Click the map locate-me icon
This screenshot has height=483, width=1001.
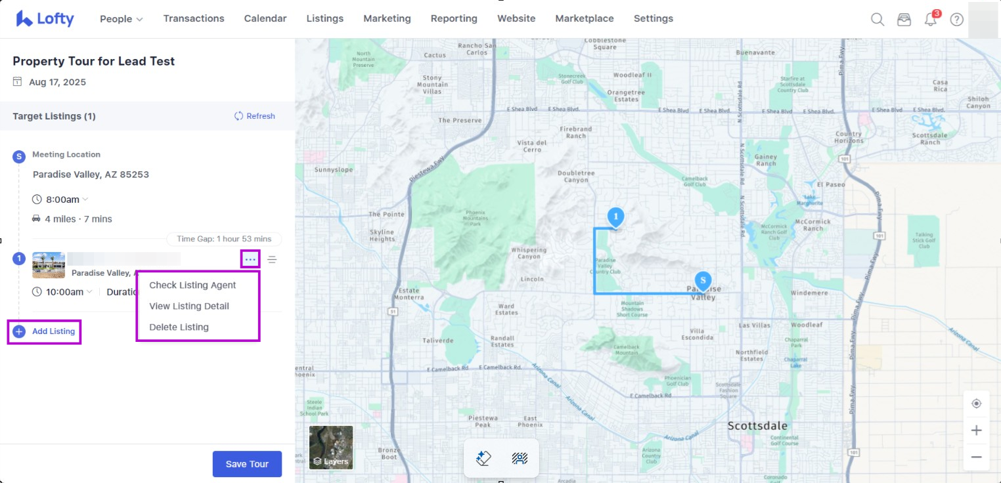coord(977,404)
